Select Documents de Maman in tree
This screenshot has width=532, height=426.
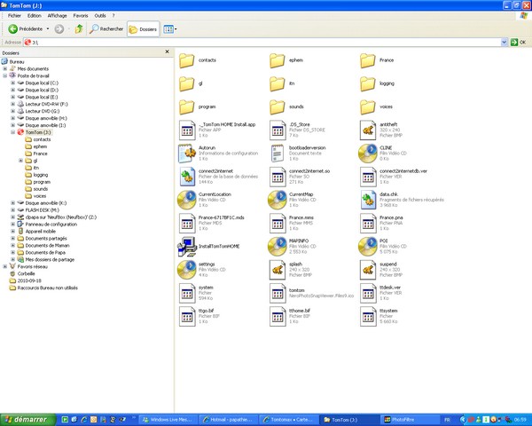click(x=47, y=246)
